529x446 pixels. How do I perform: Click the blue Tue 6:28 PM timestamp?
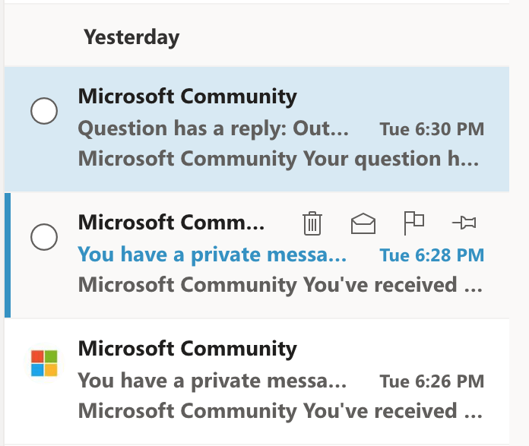[432, 255]
